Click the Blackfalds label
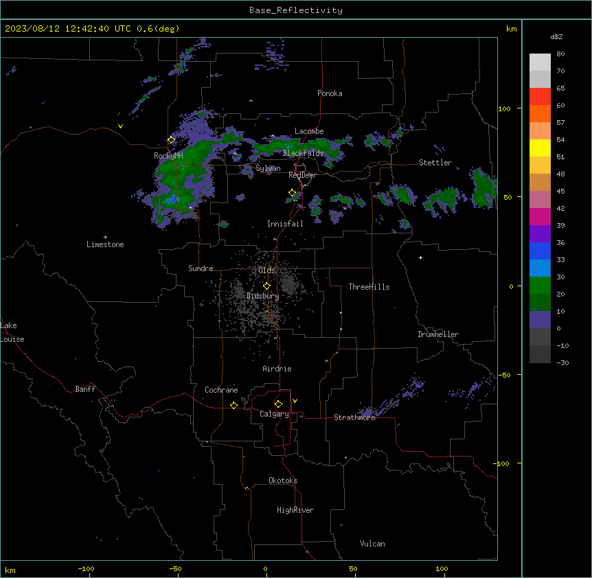Viewport: 592px width, 578px height. point(303,153)
